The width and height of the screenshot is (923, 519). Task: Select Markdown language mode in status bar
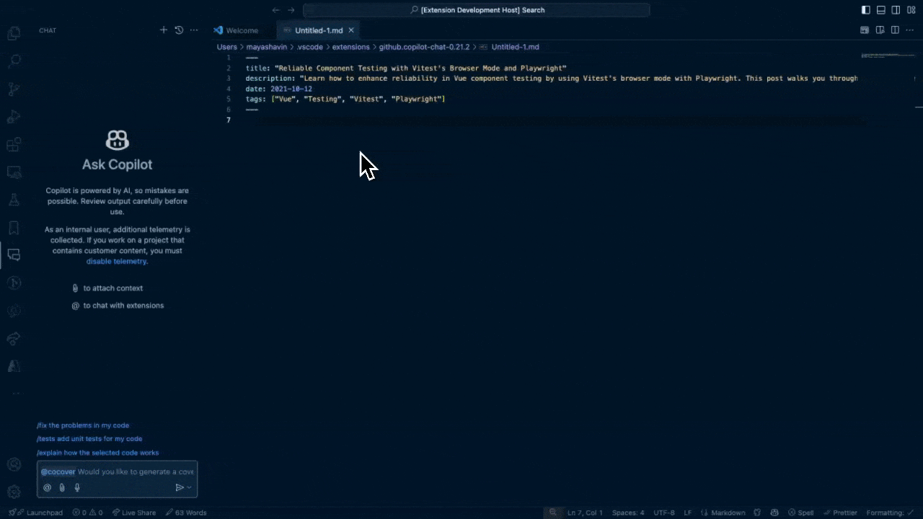point(728,513)
